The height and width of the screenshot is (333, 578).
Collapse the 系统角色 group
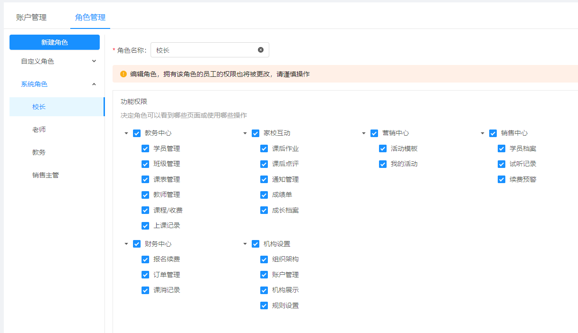(57, 84)
